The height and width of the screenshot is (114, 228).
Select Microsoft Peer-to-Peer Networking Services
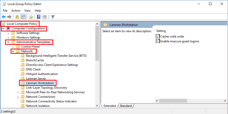pyautogui.click(x=55, y=92)
